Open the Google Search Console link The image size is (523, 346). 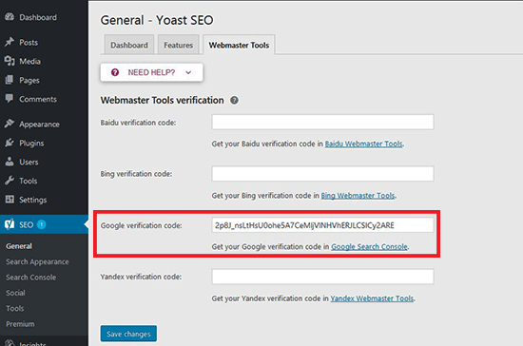(370, 246)
